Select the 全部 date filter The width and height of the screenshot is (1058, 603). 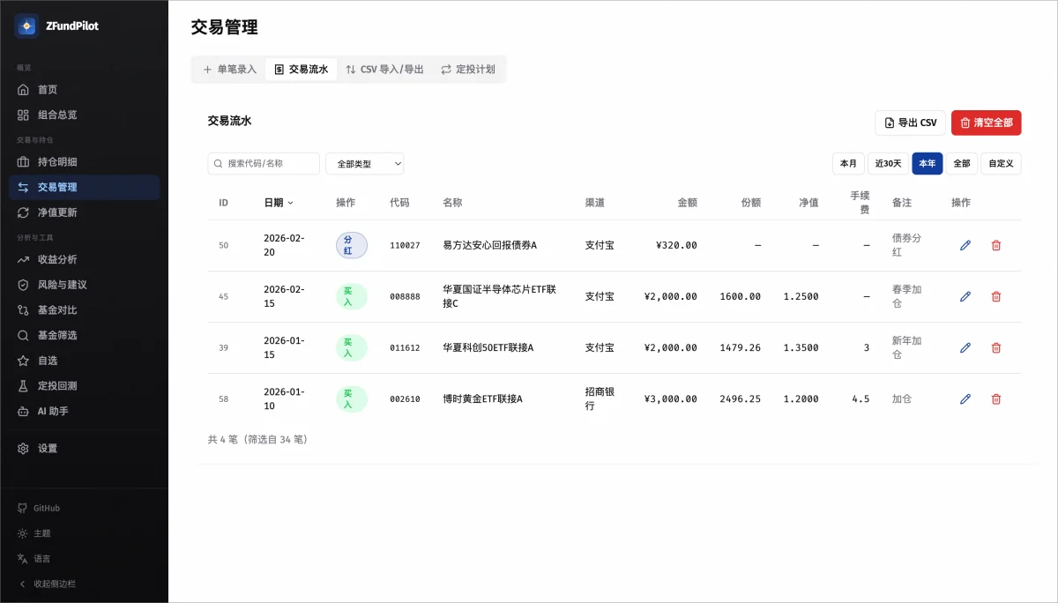(962, 163)
